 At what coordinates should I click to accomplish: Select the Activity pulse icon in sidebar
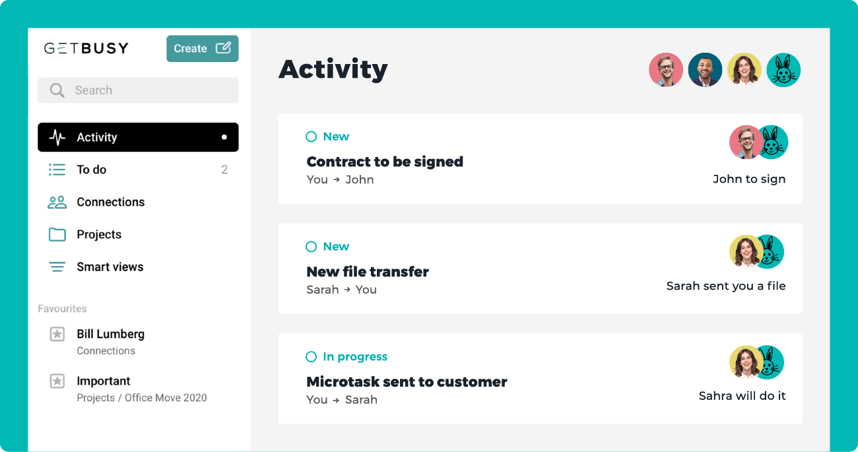tap(59, 137)
